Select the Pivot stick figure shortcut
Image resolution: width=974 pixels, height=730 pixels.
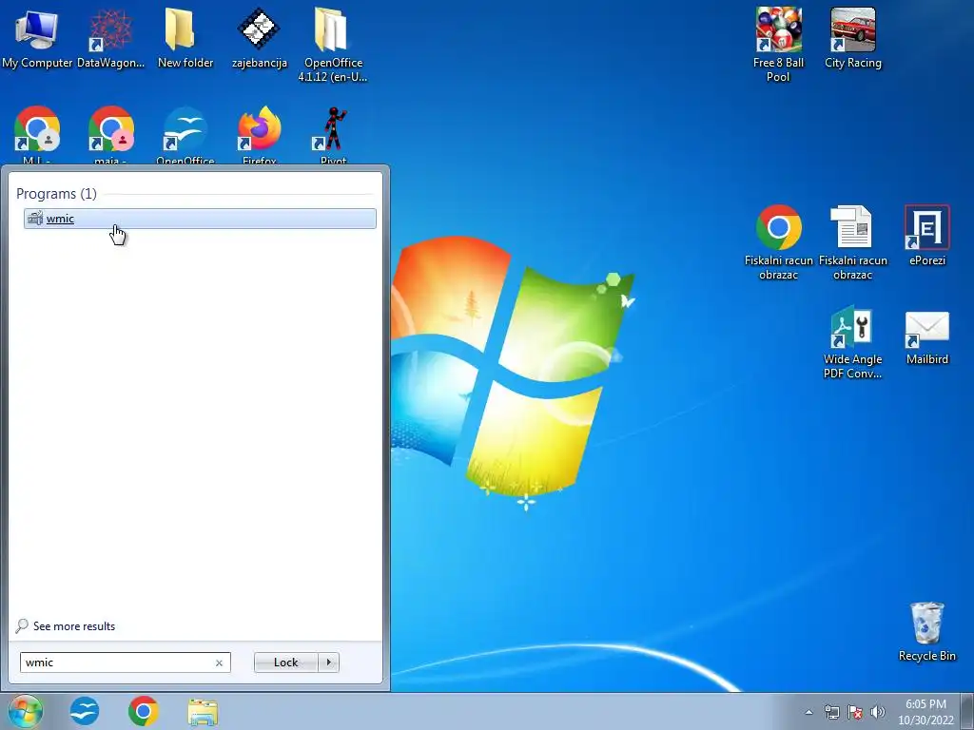tap(333, 135)
